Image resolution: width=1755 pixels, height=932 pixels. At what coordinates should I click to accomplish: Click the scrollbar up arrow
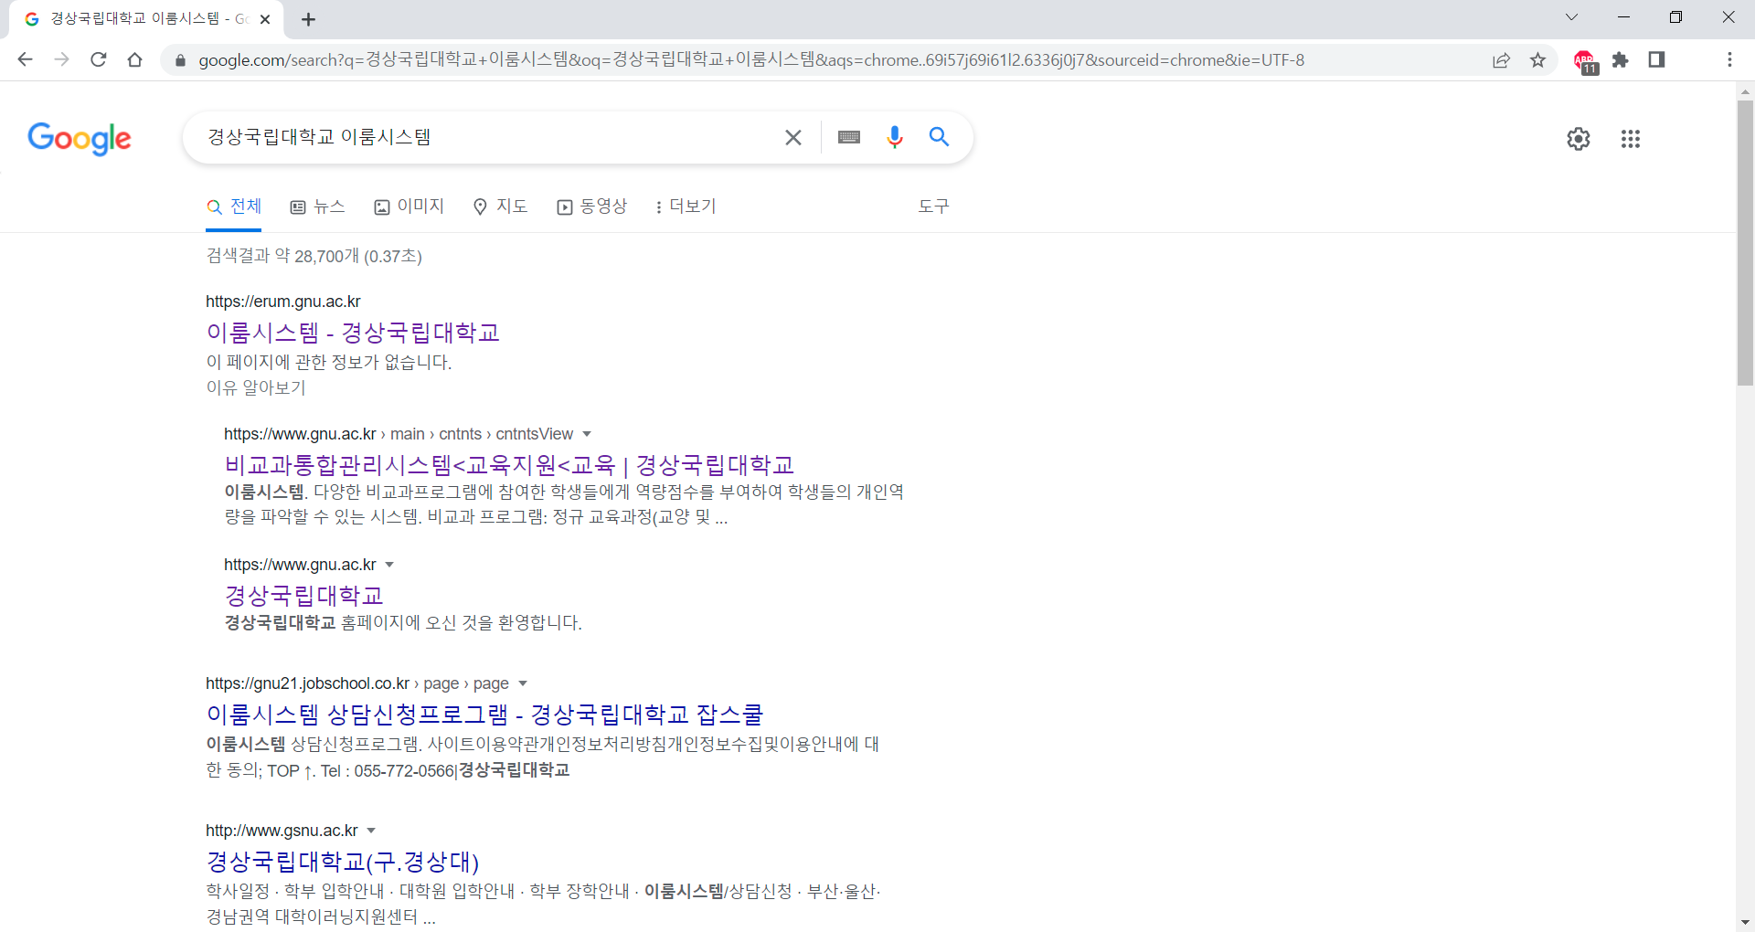1745,91
